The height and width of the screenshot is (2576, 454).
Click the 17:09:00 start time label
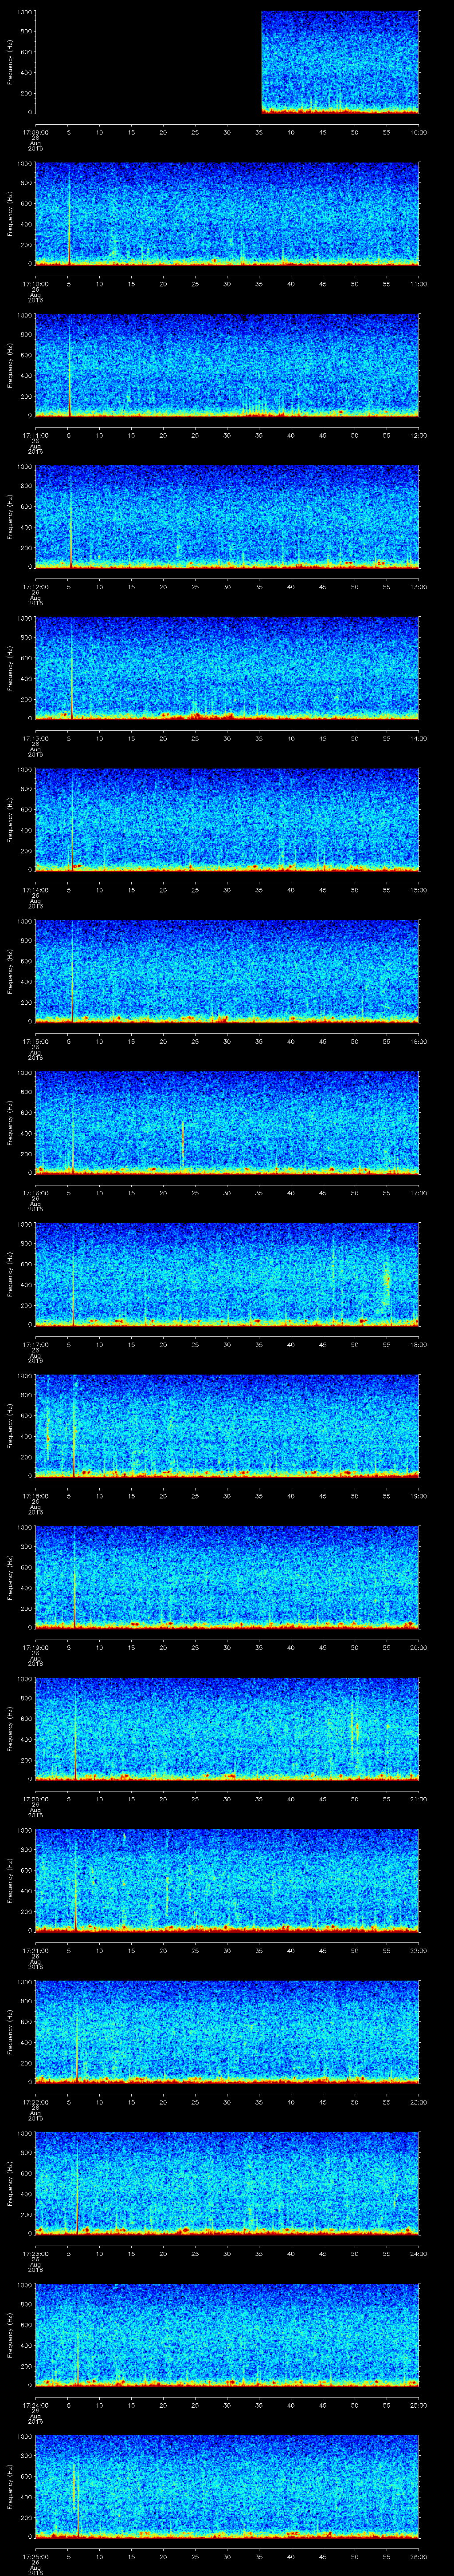[35, 131]
